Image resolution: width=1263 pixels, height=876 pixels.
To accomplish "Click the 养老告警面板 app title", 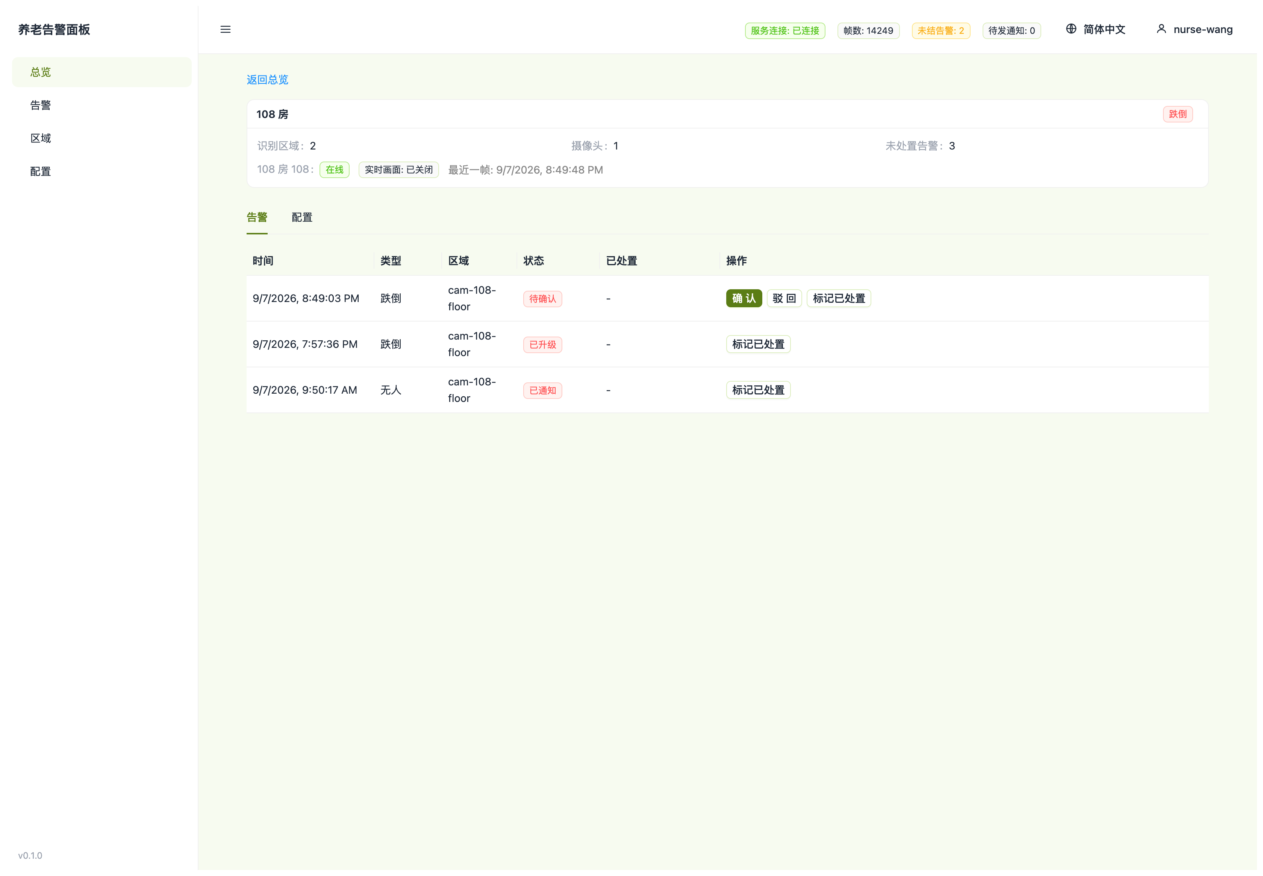I will click(x=54, y=30).
